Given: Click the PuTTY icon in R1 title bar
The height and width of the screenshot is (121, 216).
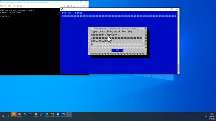Looking at the screenshot, I should 62,9.
